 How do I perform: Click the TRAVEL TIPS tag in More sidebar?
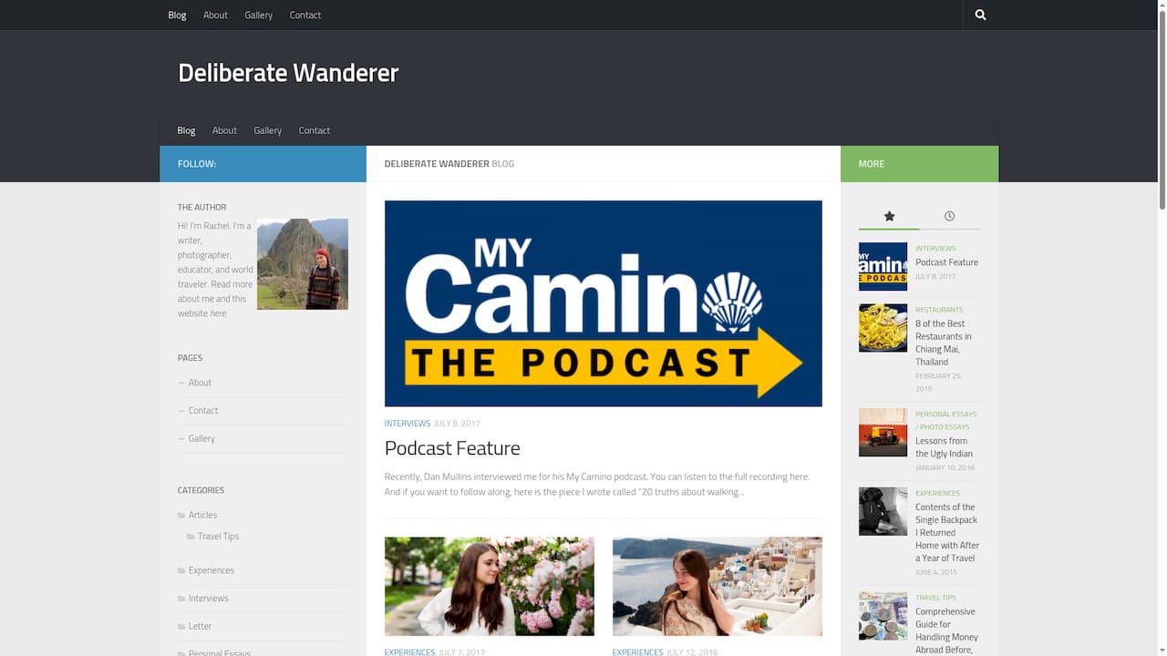point(935,598)
